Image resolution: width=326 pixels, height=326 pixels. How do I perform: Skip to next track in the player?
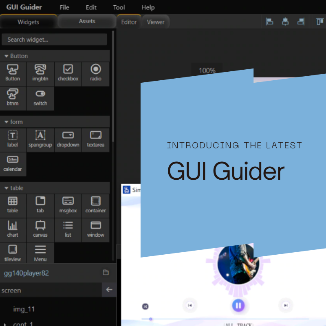pyautogui.click(x=286, y=305)
